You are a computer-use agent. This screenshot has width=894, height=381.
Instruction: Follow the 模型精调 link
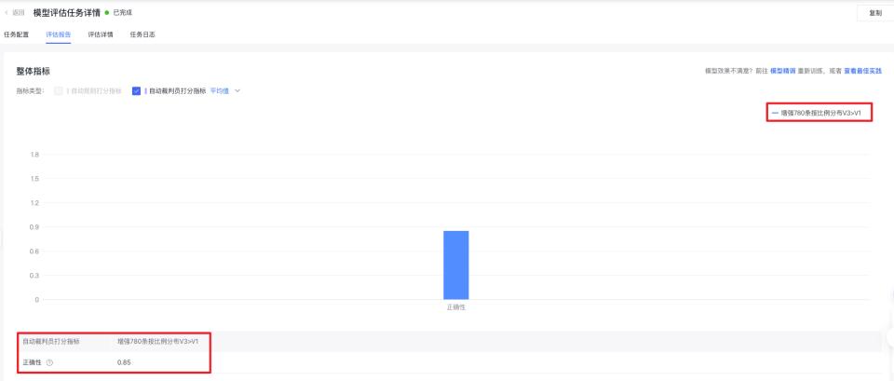[x=782, y=70]
